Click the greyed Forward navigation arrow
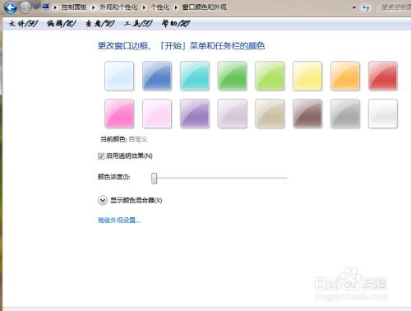This screenshot has width=411, height=311. [x=25, y=7]
